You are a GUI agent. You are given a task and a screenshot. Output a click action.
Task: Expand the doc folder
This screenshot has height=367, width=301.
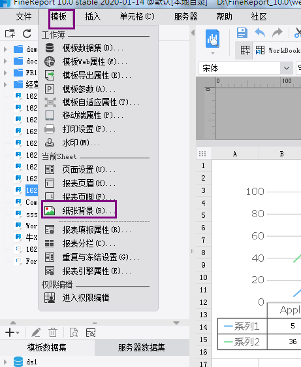tap(5, 61)
